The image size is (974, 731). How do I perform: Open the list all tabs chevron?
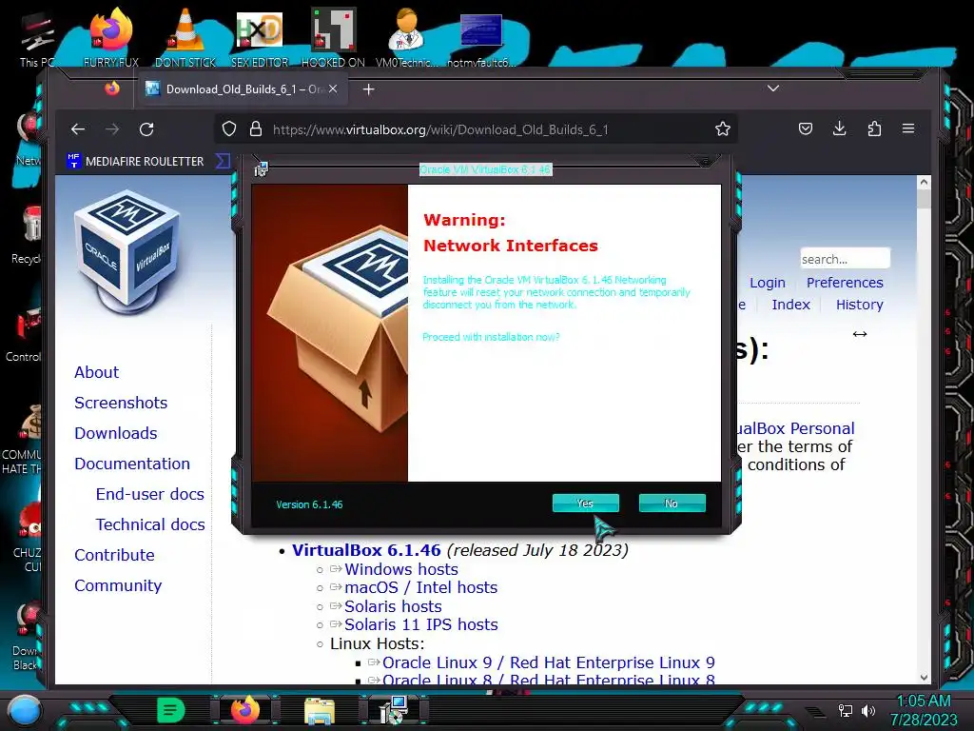coord(772,89)
